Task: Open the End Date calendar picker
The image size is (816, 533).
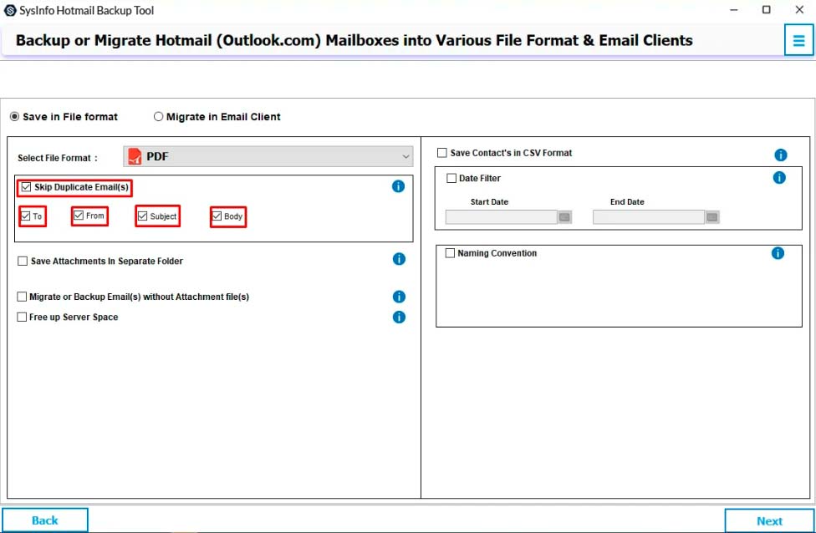Action: pos(712,217)
